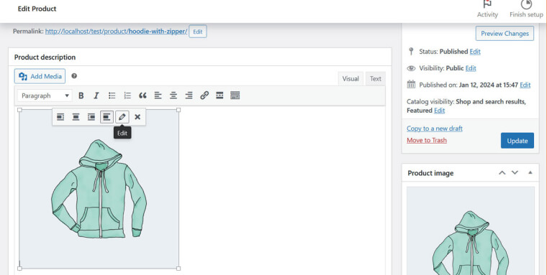Click the Product description heading

[45, 57]
